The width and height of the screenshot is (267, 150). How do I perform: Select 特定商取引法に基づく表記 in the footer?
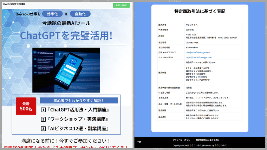pyautogui.click(x=207, y=140)
